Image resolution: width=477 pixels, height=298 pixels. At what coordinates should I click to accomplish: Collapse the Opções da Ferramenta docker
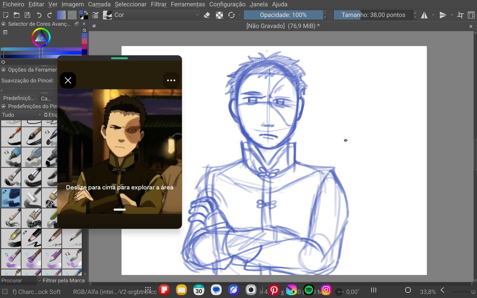pyautogui.click(x=4, y=70)
